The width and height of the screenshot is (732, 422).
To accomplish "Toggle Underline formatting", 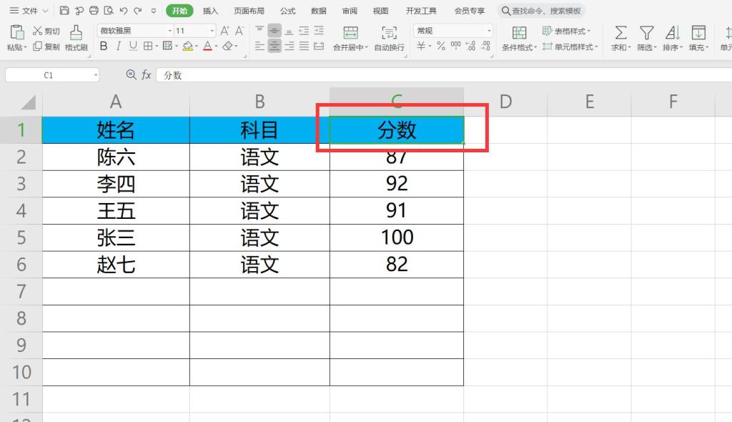I will pos(132,46).
